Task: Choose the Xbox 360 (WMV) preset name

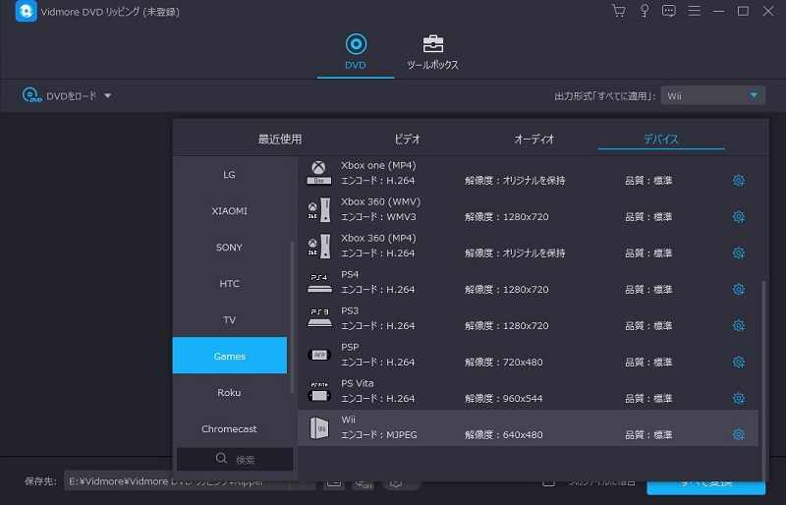Action: [380, 201]
